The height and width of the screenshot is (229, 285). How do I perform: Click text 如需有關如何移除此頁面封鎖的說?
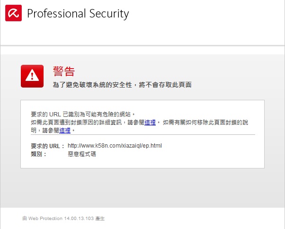click(205, 123)
